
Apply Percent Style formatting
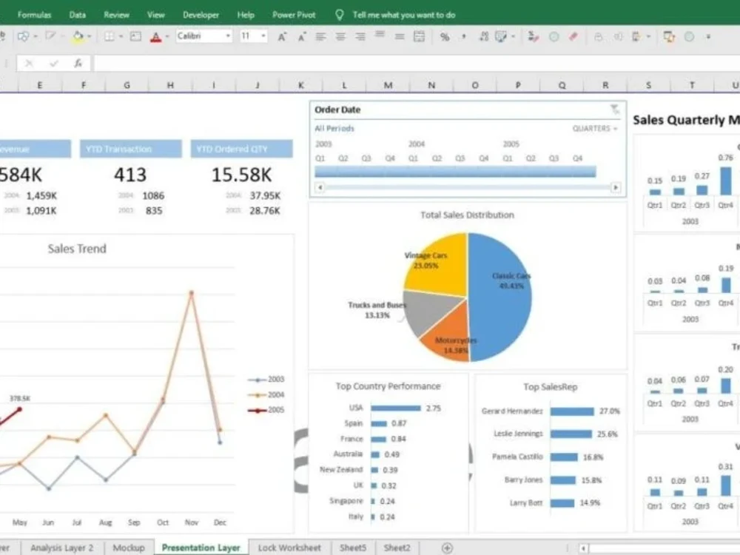(x=445, y=36)
